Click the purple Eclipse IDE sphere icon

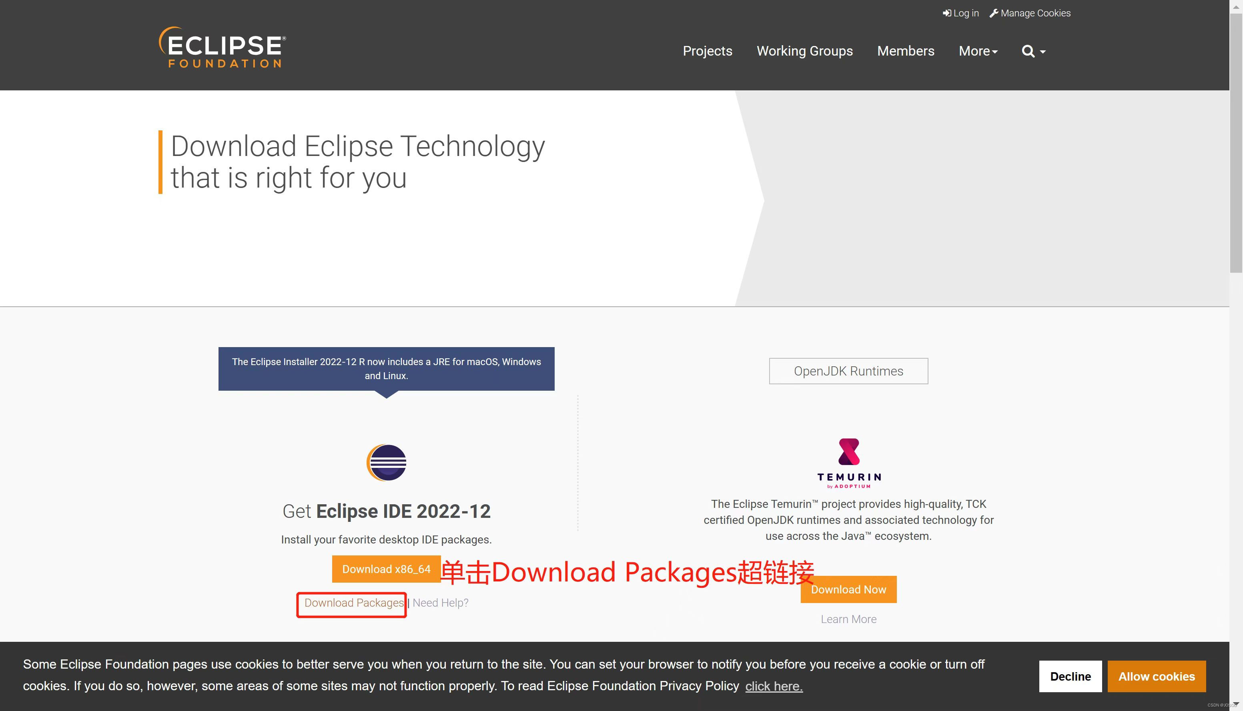click(386, 462)
